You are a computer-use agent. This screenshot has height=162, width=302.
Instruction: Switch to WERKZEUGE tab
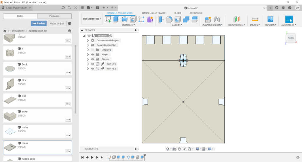196,13
